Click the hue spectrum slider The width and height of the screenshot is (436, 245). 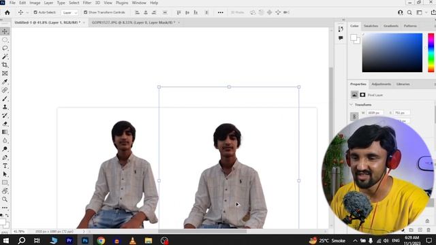[x=431, y=53]
